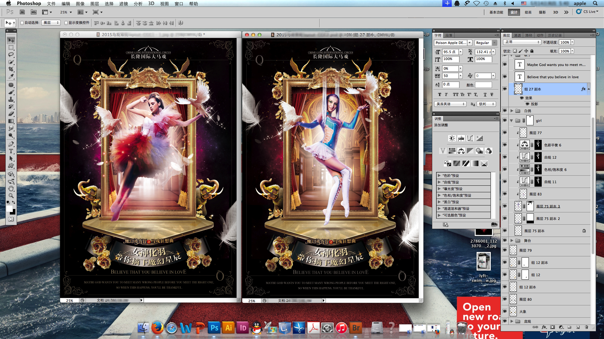
Task: Click the font size field 95.5 点
Action: point(450,52)
